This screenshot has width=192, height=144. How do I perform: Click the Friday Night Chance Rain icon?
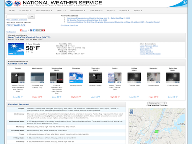point(134,78)
